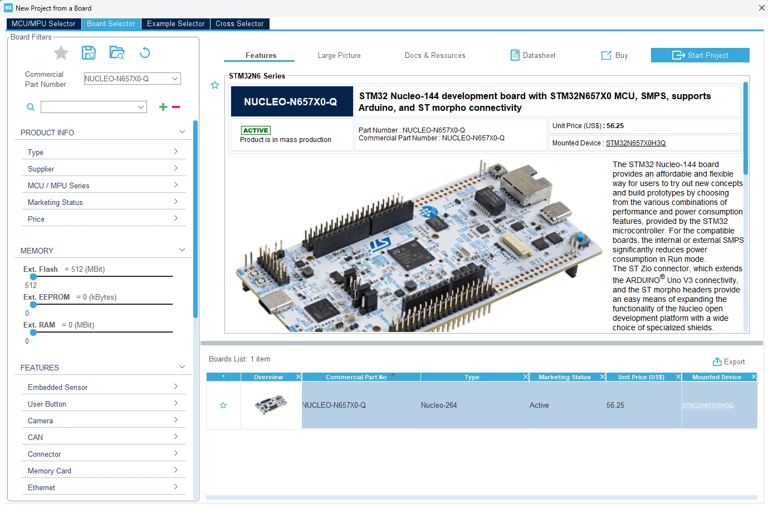Screen dimensions: 768x508
Task: Switch to MCU/MPU Selector tab
Action: (43, 23)
